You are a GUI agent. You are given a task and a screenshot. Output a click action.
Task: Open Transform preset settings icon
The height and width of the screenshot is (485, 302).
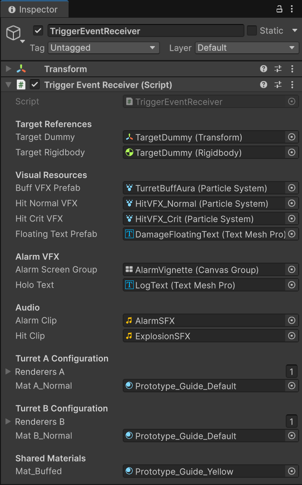click(278, 69)
